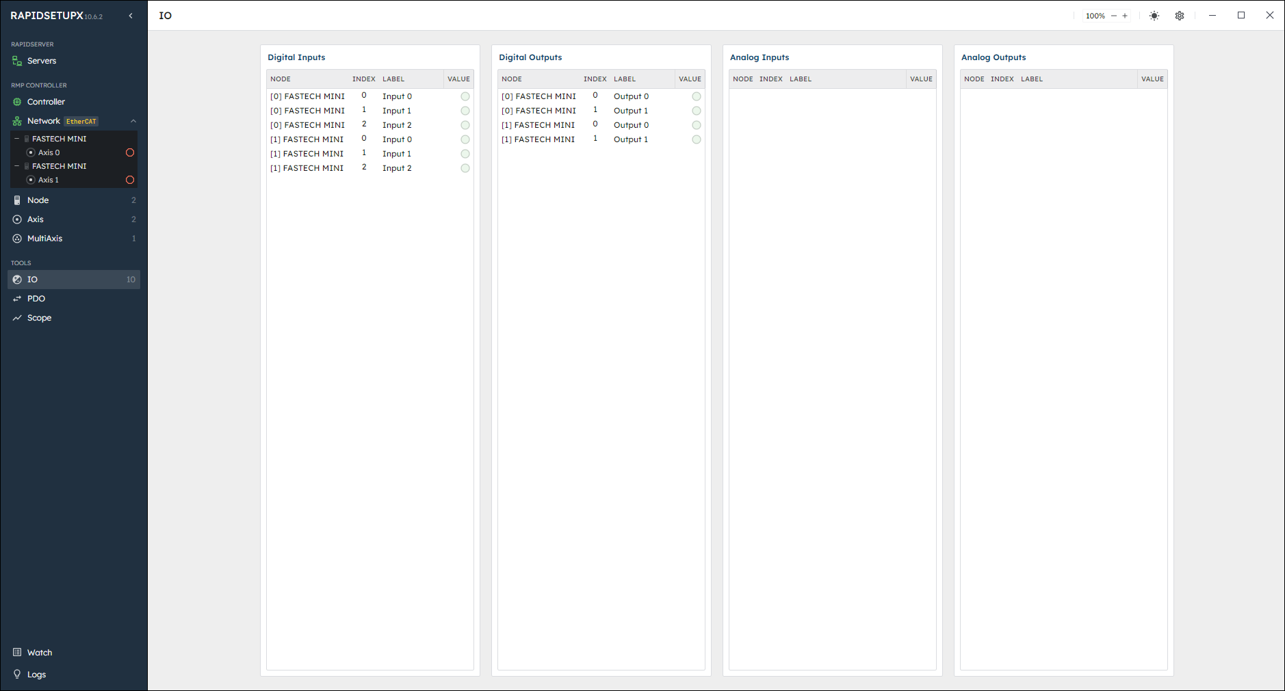Click the 100% zoom level readout

[1095, 16]
